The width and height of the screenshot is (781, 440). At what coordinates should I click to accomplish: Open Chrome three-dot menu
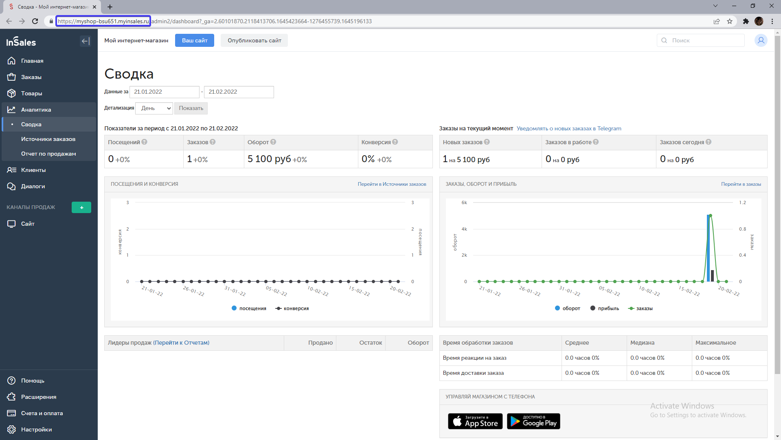772,21
